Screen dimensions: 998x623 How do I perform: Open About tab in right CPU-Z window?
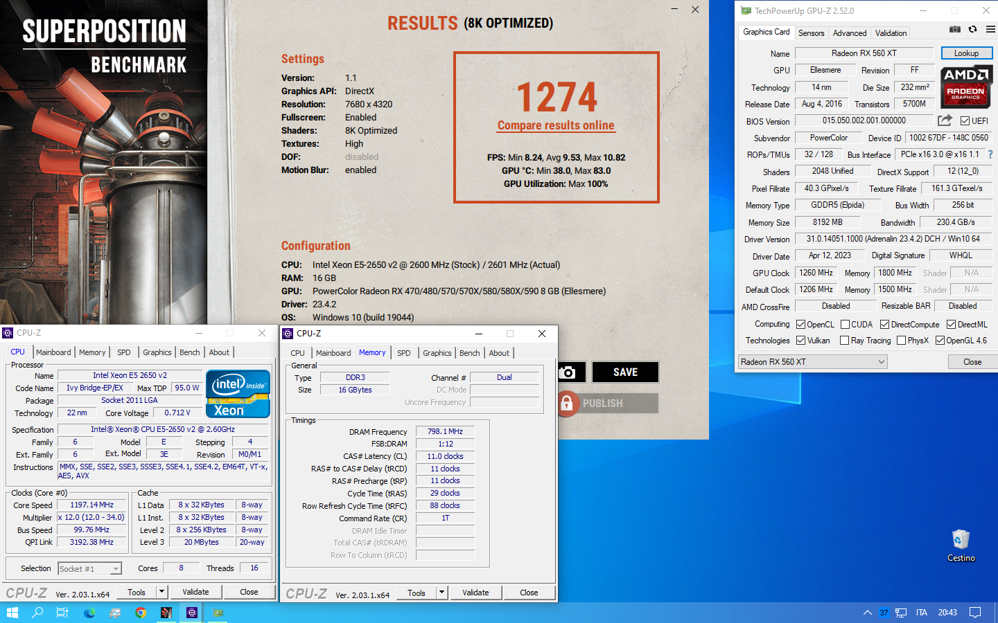click(499, 353)
